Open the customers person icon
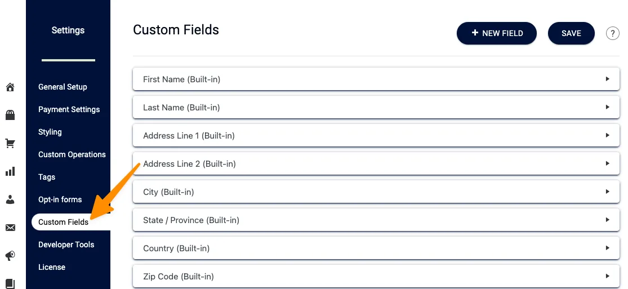Image resolution: width=628 pixels, height=289 pixels. tap(10, 199)
